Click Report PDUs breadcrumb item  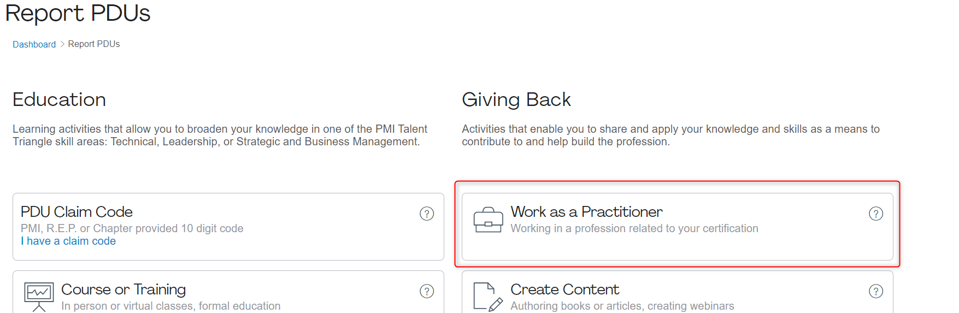point(94,44)
